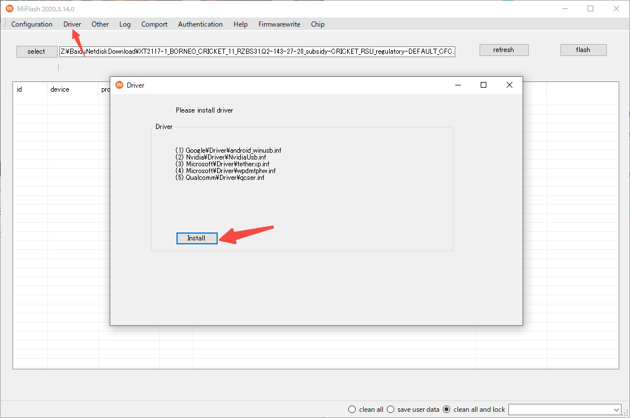
Task: Click the MiFlash Mi logo icon
Action: pyautogui.click(x=10, y=8)
